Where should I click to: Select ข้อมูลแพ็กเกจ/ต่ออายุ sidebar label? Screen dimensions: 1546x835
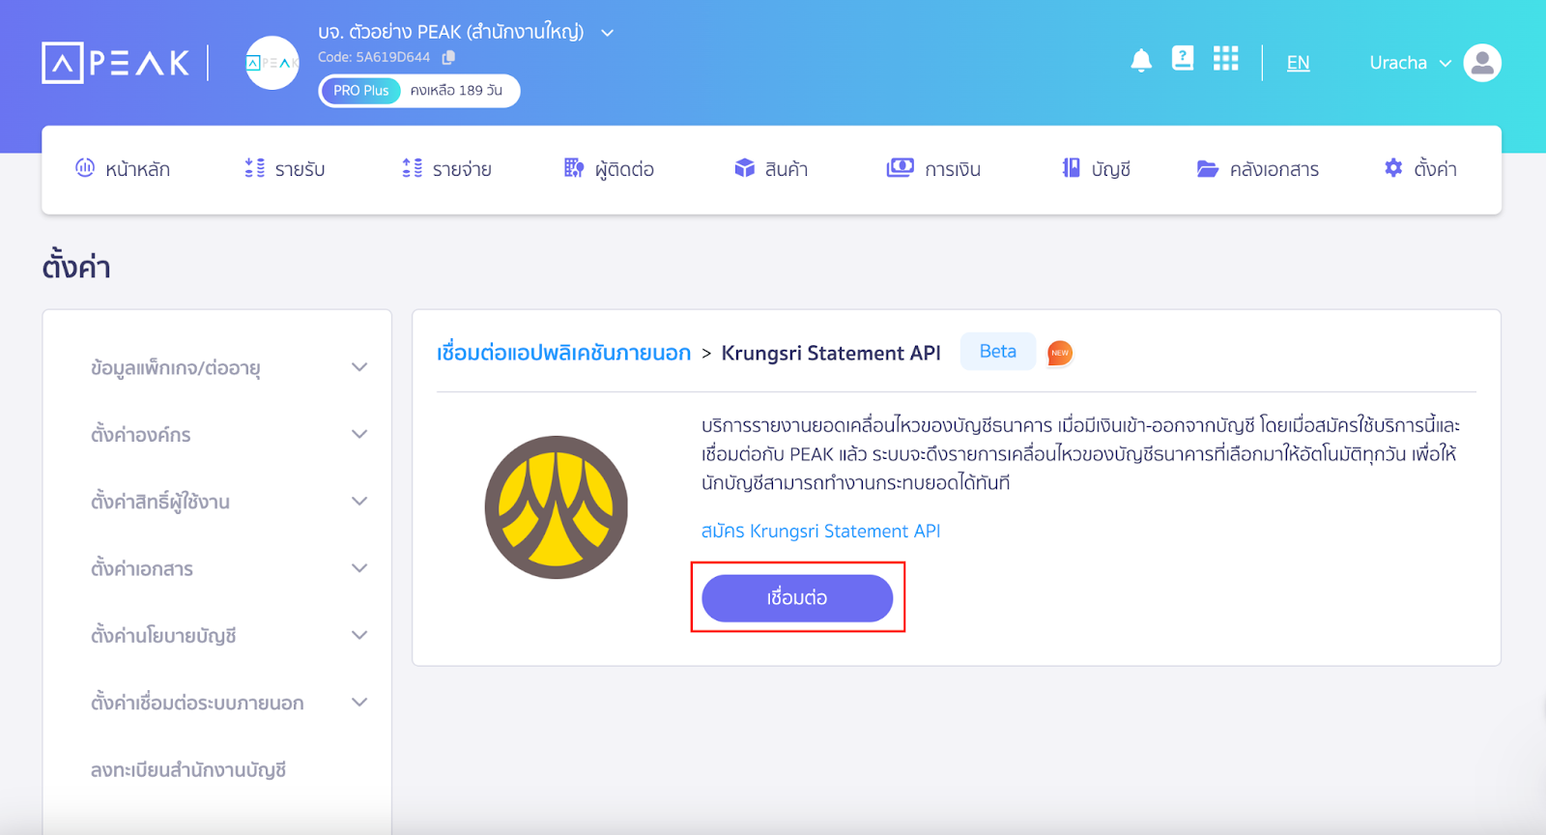pyautogui.click(x=176, y=368)
